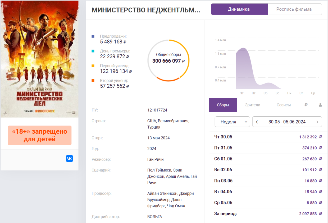The height and width of the screenshot is (223, 328).
Task: Click the Чт label on chart axis
Action: pyautogui.click(x=242, y=93)
